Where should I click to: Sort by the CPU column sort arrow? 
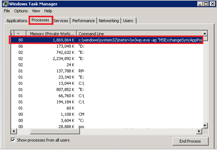coord(18,33)
